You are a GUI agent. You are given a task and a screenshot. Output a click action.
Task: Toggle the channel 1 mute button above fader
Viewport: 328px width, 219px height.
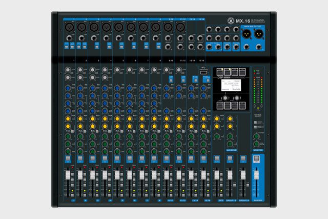click(x=68, y=159)
